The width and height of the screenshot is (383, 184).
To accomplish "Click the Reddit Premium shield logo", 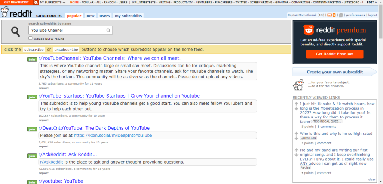I will 309,30.
